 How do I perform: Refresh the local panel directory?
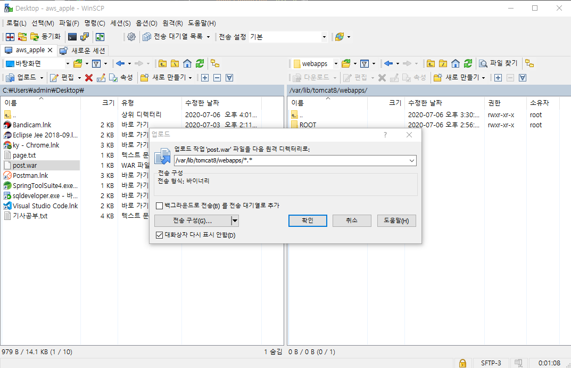[x=200, y=64]
